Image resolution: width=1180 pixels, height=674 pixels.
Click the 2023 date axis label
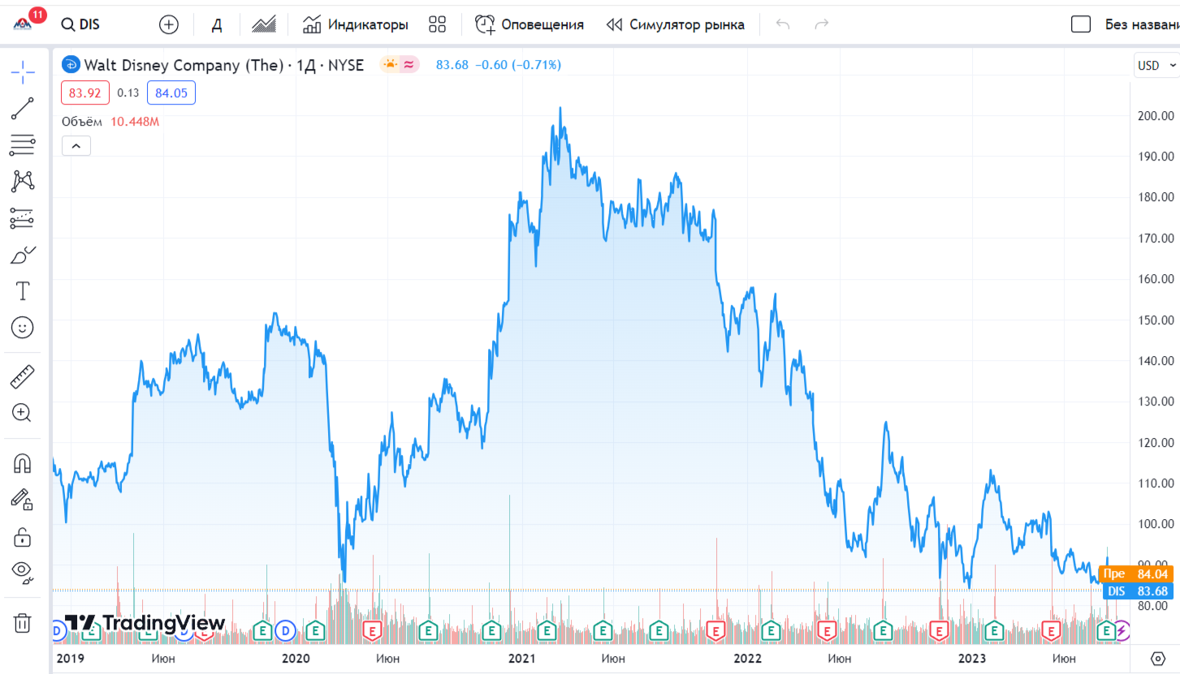click(x=972, y=658)
